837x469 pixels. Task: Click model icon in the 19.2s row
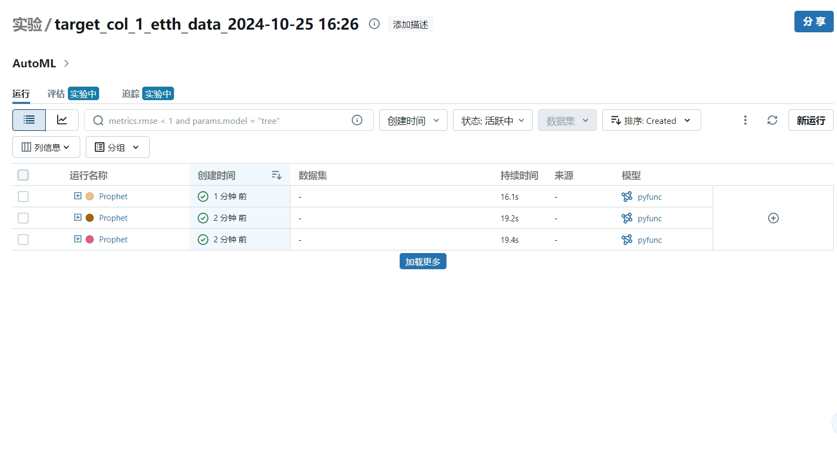pos(627,218)
